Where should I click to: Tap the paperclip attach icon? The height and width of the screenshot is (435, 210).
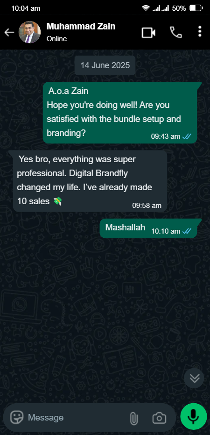pyautogui.click(x=134, y=418)
